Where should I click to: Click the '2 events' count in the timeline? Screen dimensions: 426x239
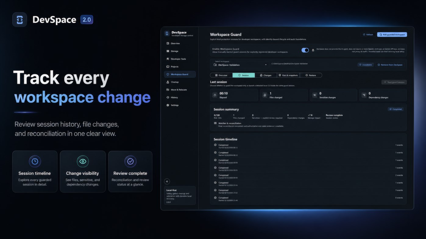[x=399, y=175]
